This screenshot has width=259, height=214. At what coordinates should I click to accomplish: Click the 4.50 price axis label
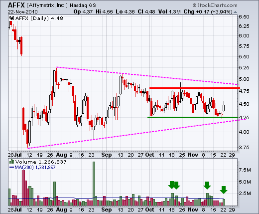tap(244, 104)
